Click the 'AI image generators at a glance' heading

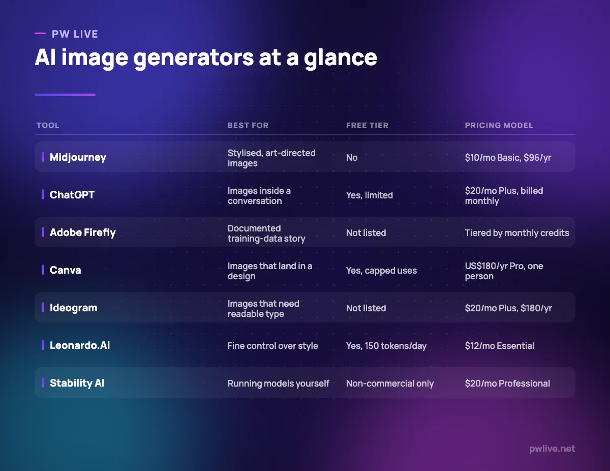pos(206,58)
